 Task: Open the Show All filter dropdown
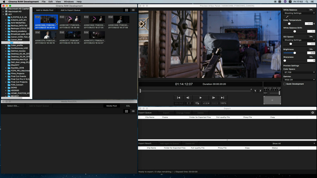pyautogui.click(x=293, y=143)
